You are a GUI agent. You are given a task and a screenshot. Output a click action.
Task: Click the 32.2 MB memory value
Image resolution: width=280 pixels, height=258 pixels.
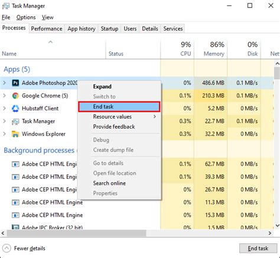(214, 134)
